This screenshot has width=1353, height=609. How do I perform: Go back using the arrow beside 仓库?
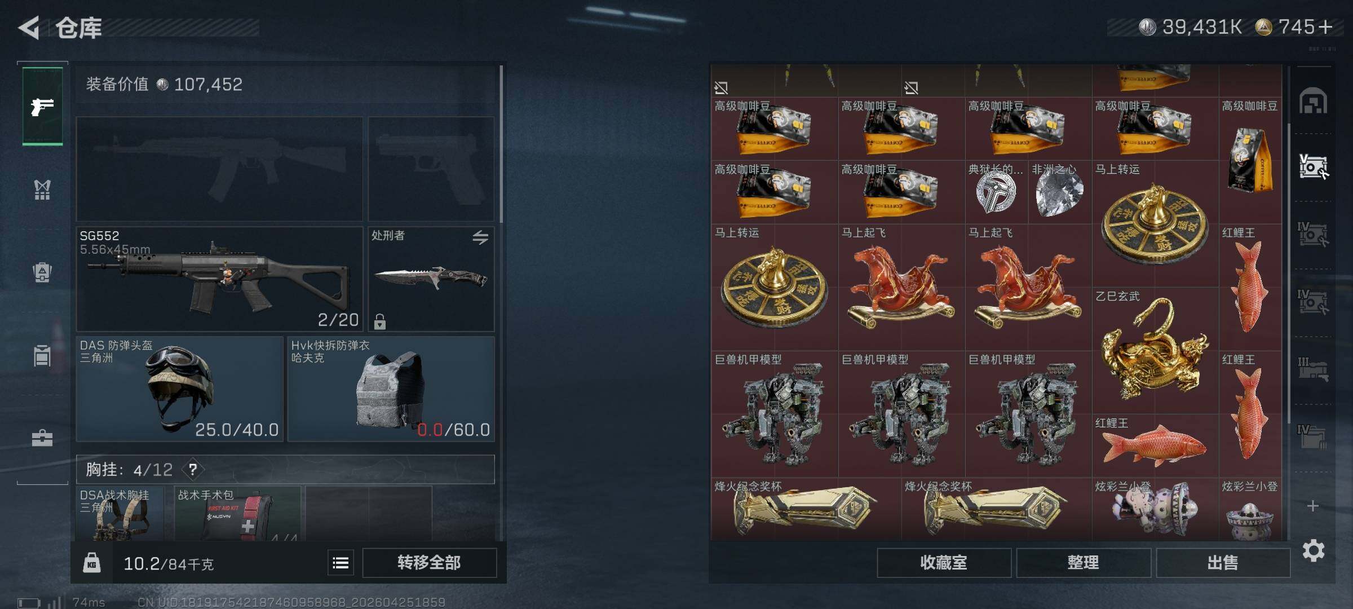(29, 27)
